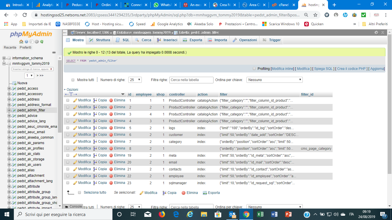Tick the checkbox for row id 1
Image resolution: width=392 pixels, height=220 pixels.
pyautogui.click(x=68, y=101)
